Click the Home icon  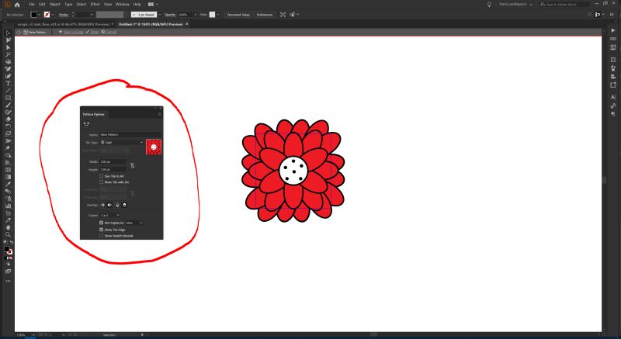pos(17,5)
